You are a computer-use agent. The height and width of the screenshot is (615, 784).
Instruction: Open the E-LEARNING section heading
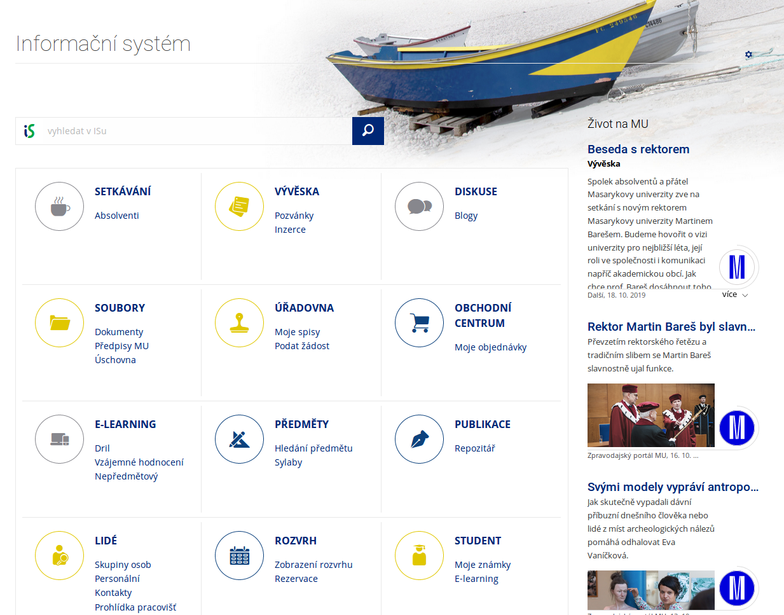pyautogui.click(x=125, y=424)
